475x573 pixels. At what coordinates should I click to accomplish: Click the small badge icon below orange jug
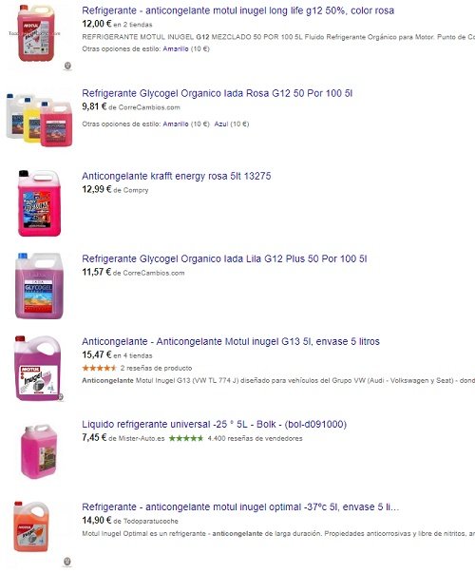pyautogui.click(x=67, y=562)
